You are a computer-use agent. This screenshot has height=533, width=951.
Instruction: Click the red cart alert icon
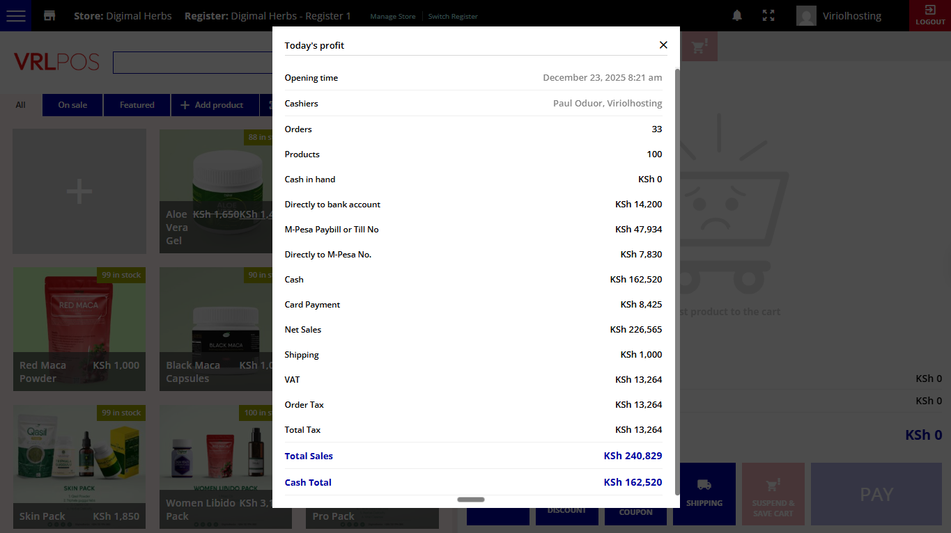pos(699,47)
